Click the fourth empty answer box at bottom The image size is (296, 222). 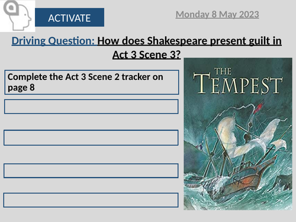(91, 200)
